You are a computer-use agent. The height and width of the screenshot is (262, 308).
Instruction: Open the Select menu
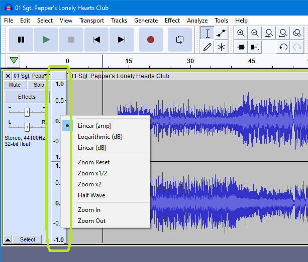(45, 21)
